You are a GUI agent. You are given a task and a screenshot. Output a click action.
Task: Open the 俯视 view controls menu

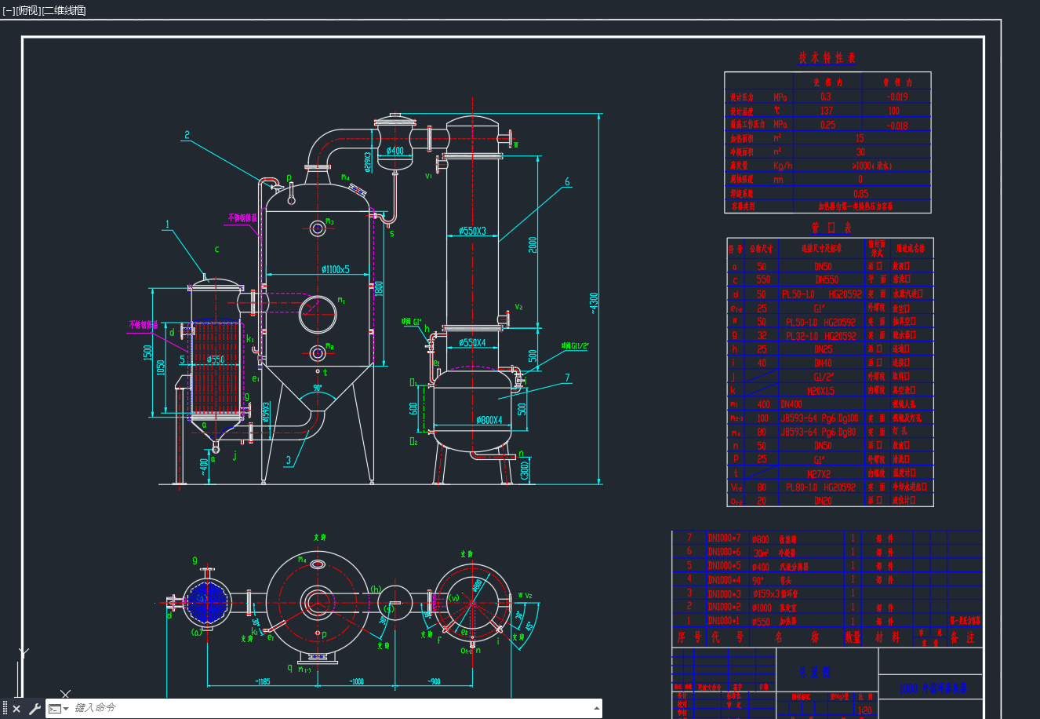27,10
